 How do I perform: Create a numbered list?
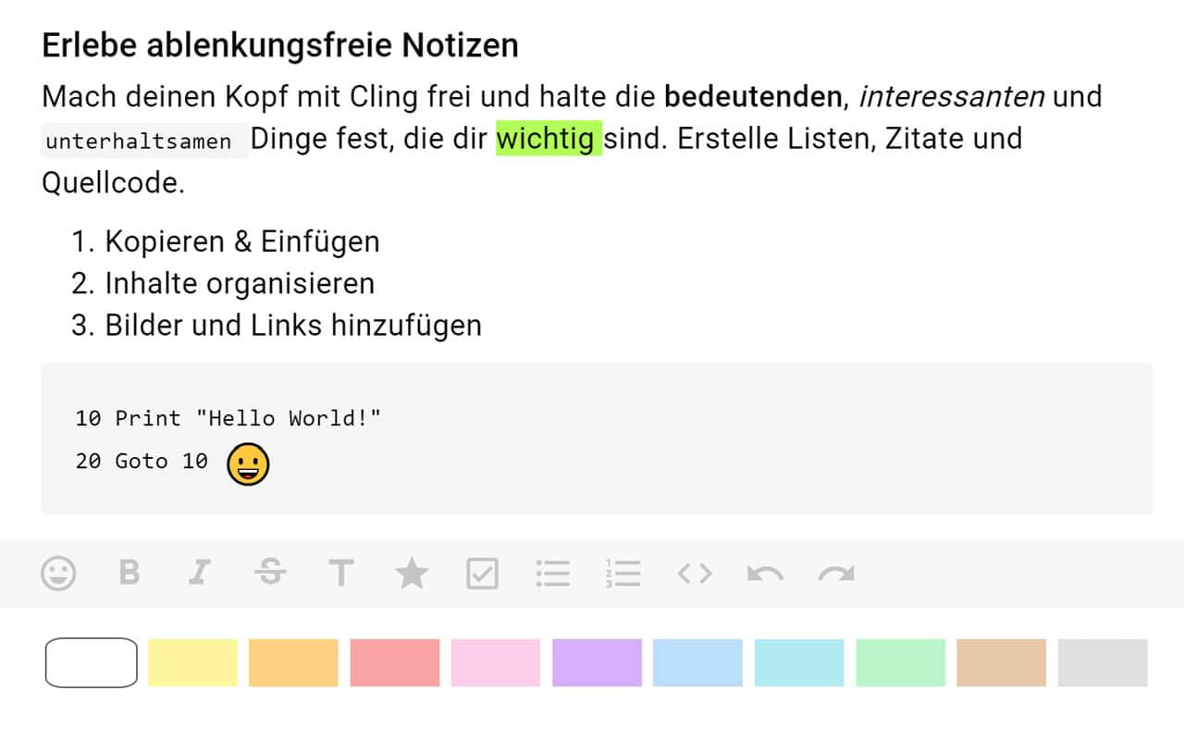(x=623, y=573)
